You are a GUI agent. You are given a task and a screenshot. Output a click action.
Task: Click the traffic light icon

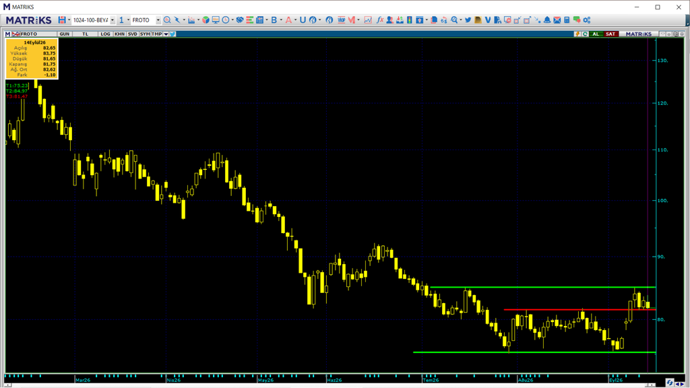[410, 20]
